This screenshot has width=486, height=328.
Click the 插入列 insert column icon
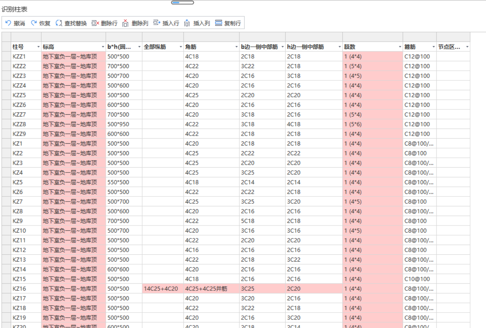[188, 23]
